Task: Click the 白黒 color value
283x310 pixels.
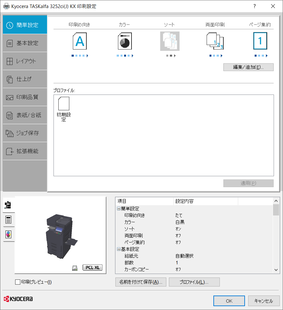Action: click(x=180, y=222)
